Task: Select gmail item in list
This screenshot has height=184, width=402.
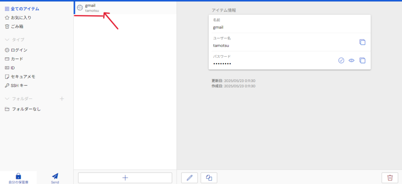Action: pyautogui.click(x=125, y=8)
